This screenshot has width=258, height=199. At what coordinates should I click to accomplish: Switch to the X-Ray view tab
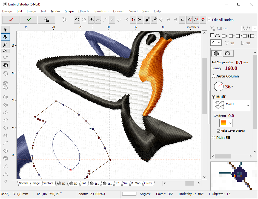coord(148,183)
